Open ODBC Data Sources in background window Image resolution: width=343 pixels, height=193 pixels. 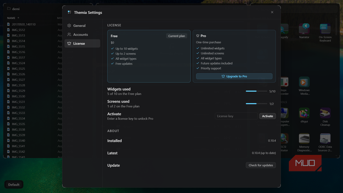coord(325,143)
